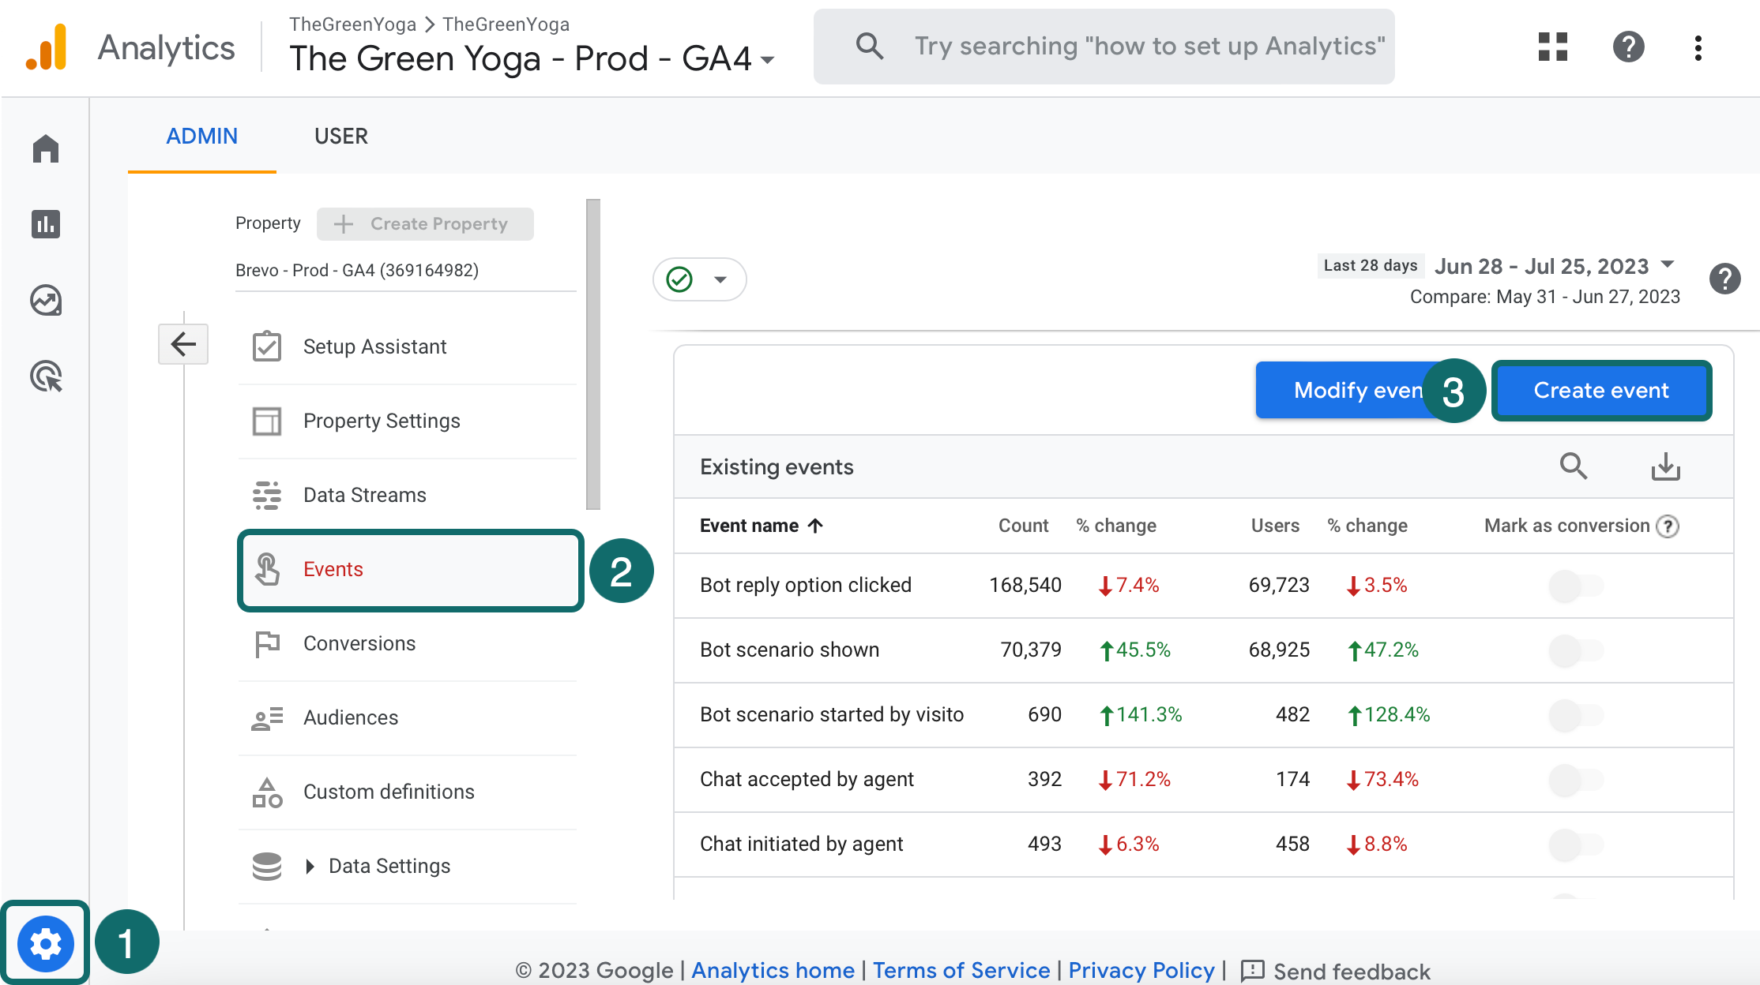This screenshot has width=1760, height=985.
Task: Enable conversion for Chat accepted by agent
Action: (1576, 780)
